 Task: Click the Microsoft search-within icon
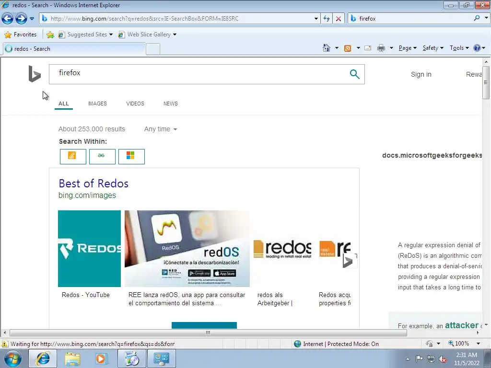click(131, 157)
